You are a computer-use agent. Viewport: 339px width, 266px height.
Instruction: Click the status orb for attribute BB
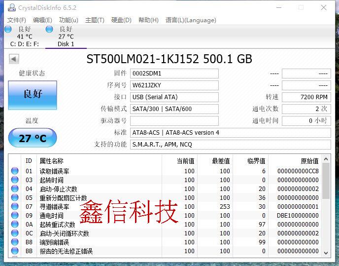tap(15, 251)
